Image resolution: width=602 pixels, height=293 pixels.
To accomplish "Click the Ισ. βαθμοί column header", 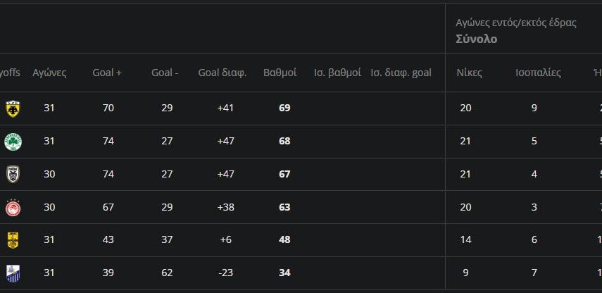I will (x=337, y=73).
